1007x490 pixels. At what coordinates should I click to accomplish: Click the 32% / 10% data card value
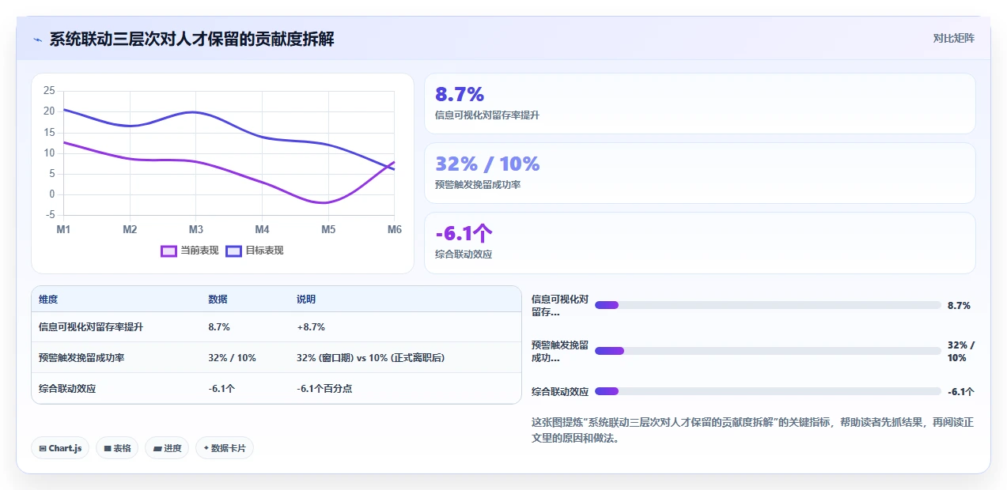[x=487, y=164]
